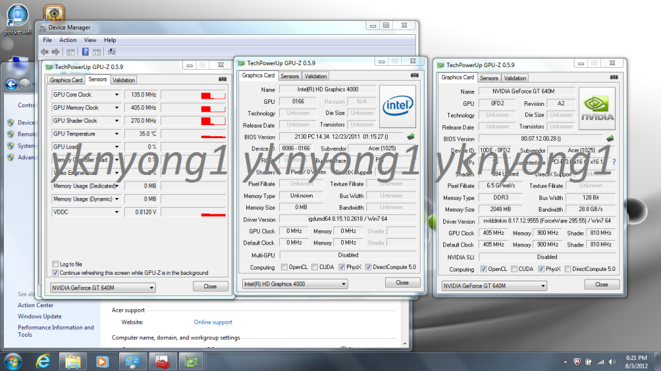Viewport: 661px width, 371px height.
Task: Click Close button in Sensors GPU-Z window
Action: click(x=210, y=286)
